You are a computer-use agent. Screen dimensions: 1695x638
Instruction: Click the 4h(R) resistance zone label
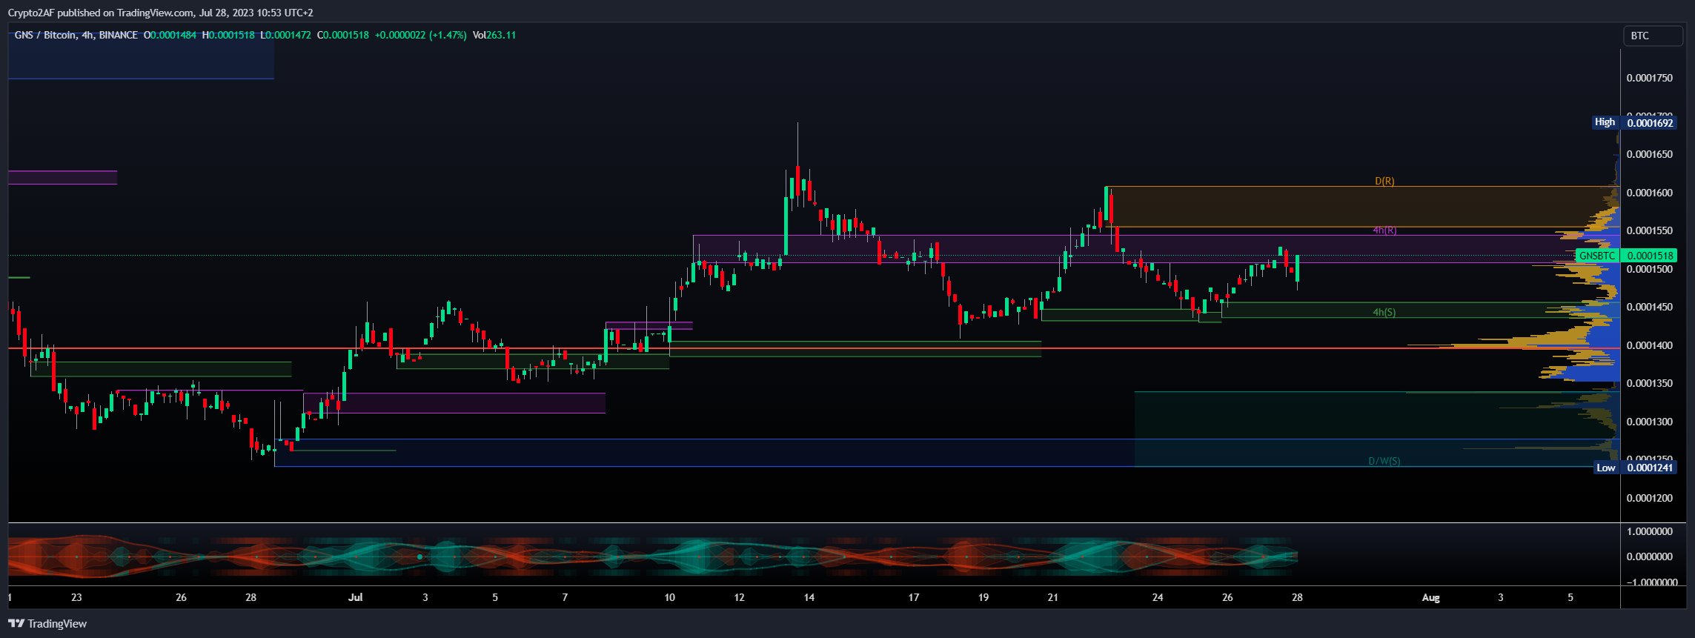[1384, 230]
